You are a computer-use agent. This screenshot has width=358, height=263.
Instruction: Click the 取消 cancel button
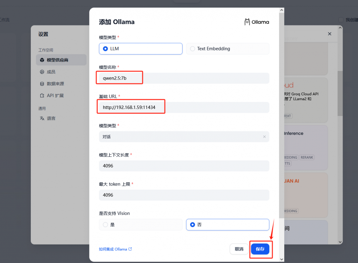pyautogui.click(x=239, y=249)
